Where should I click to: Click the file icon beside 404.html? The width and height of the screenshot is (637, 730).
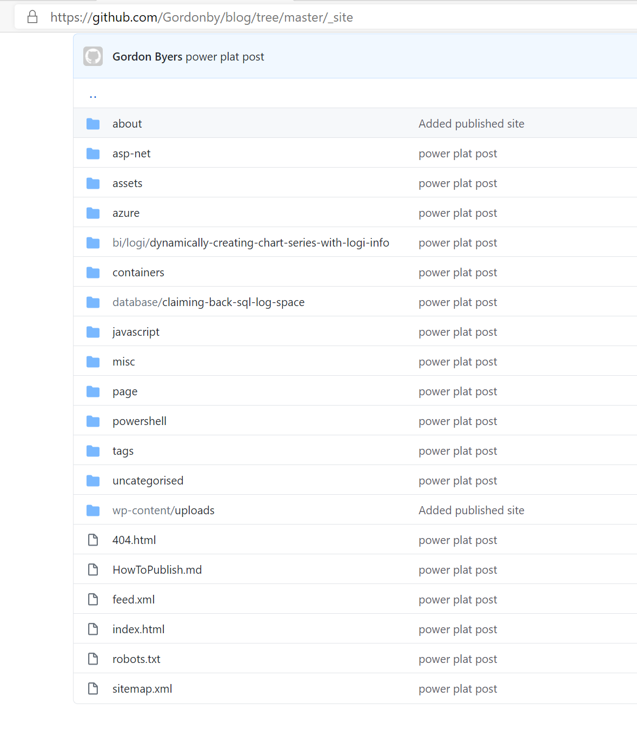(93, 540)
